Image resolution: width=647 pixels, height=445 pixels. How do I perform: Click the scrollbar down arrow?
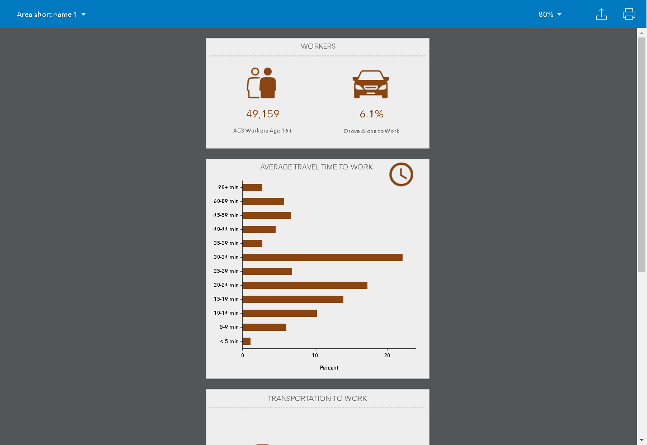click(642, 440)
